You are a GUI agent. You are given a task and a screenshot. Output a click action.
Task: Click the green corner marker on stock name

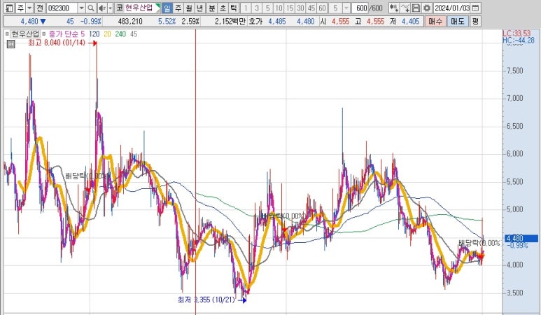pyautogui.click(x=157, y=7)
